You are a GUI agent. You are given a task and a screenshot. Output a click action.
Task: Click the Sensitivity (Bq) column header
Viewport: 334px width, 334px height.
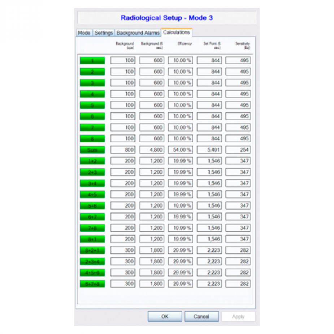(x=242, y=45)
